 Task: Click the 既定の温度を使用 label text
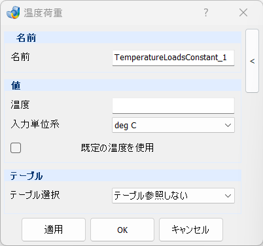(117, 148)
